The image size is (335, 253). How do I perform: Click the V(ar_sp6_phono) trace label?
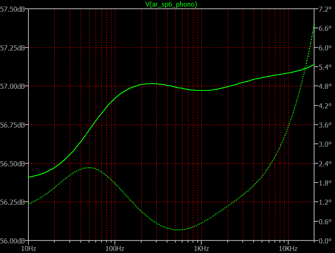point(171,4)
